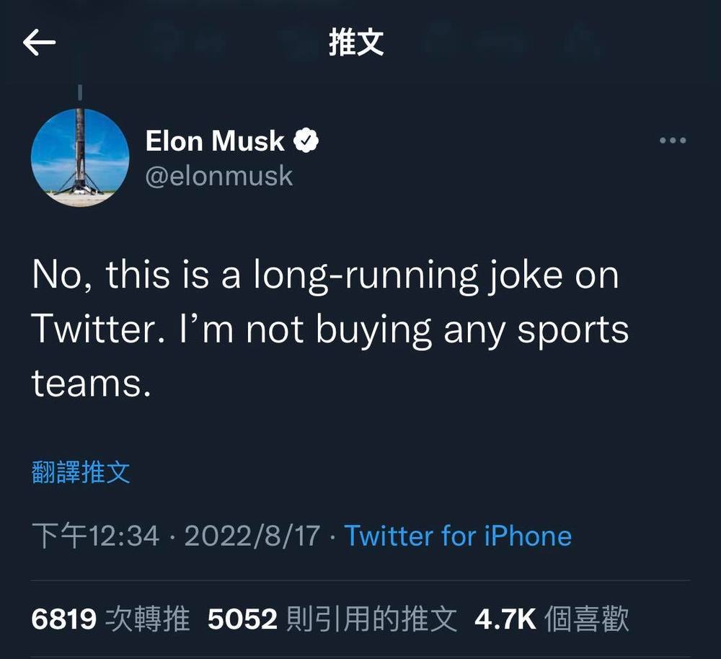Click the blue verified badge beside Elon Musk

[x=308, y=140]
